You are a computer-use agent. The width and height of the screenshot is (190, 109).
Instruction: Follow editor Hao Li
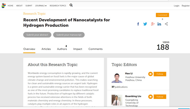[x=160, y=74]
